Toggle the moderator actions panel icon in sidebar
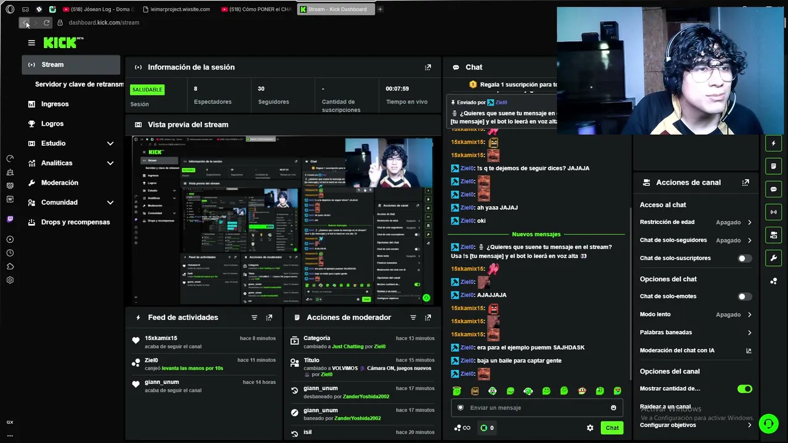Viewport: 788px width, 443px height. click(774, 166)
